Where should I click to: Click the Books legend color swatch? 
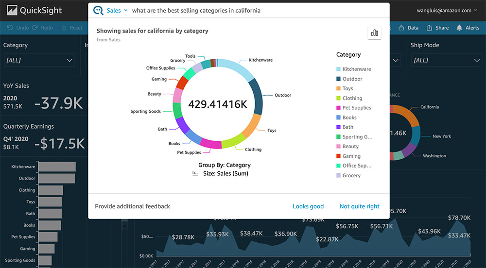tap(338, 117)
